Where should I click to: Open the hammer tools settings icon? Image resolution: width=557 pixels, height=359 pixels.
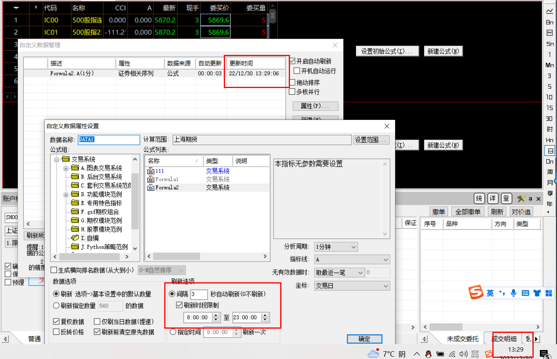pyautogui.click(x=521, y=199)
